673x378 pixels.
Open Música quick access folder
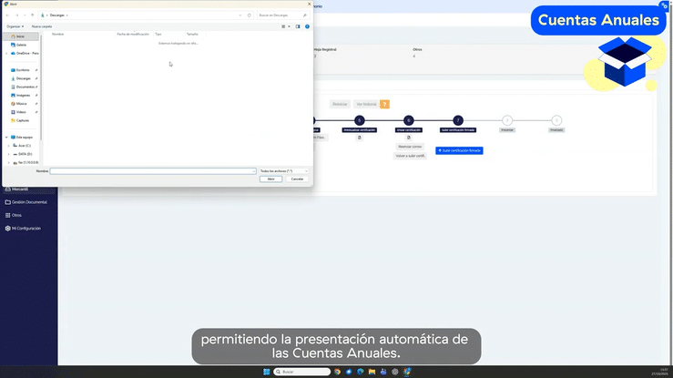point(22,104)
